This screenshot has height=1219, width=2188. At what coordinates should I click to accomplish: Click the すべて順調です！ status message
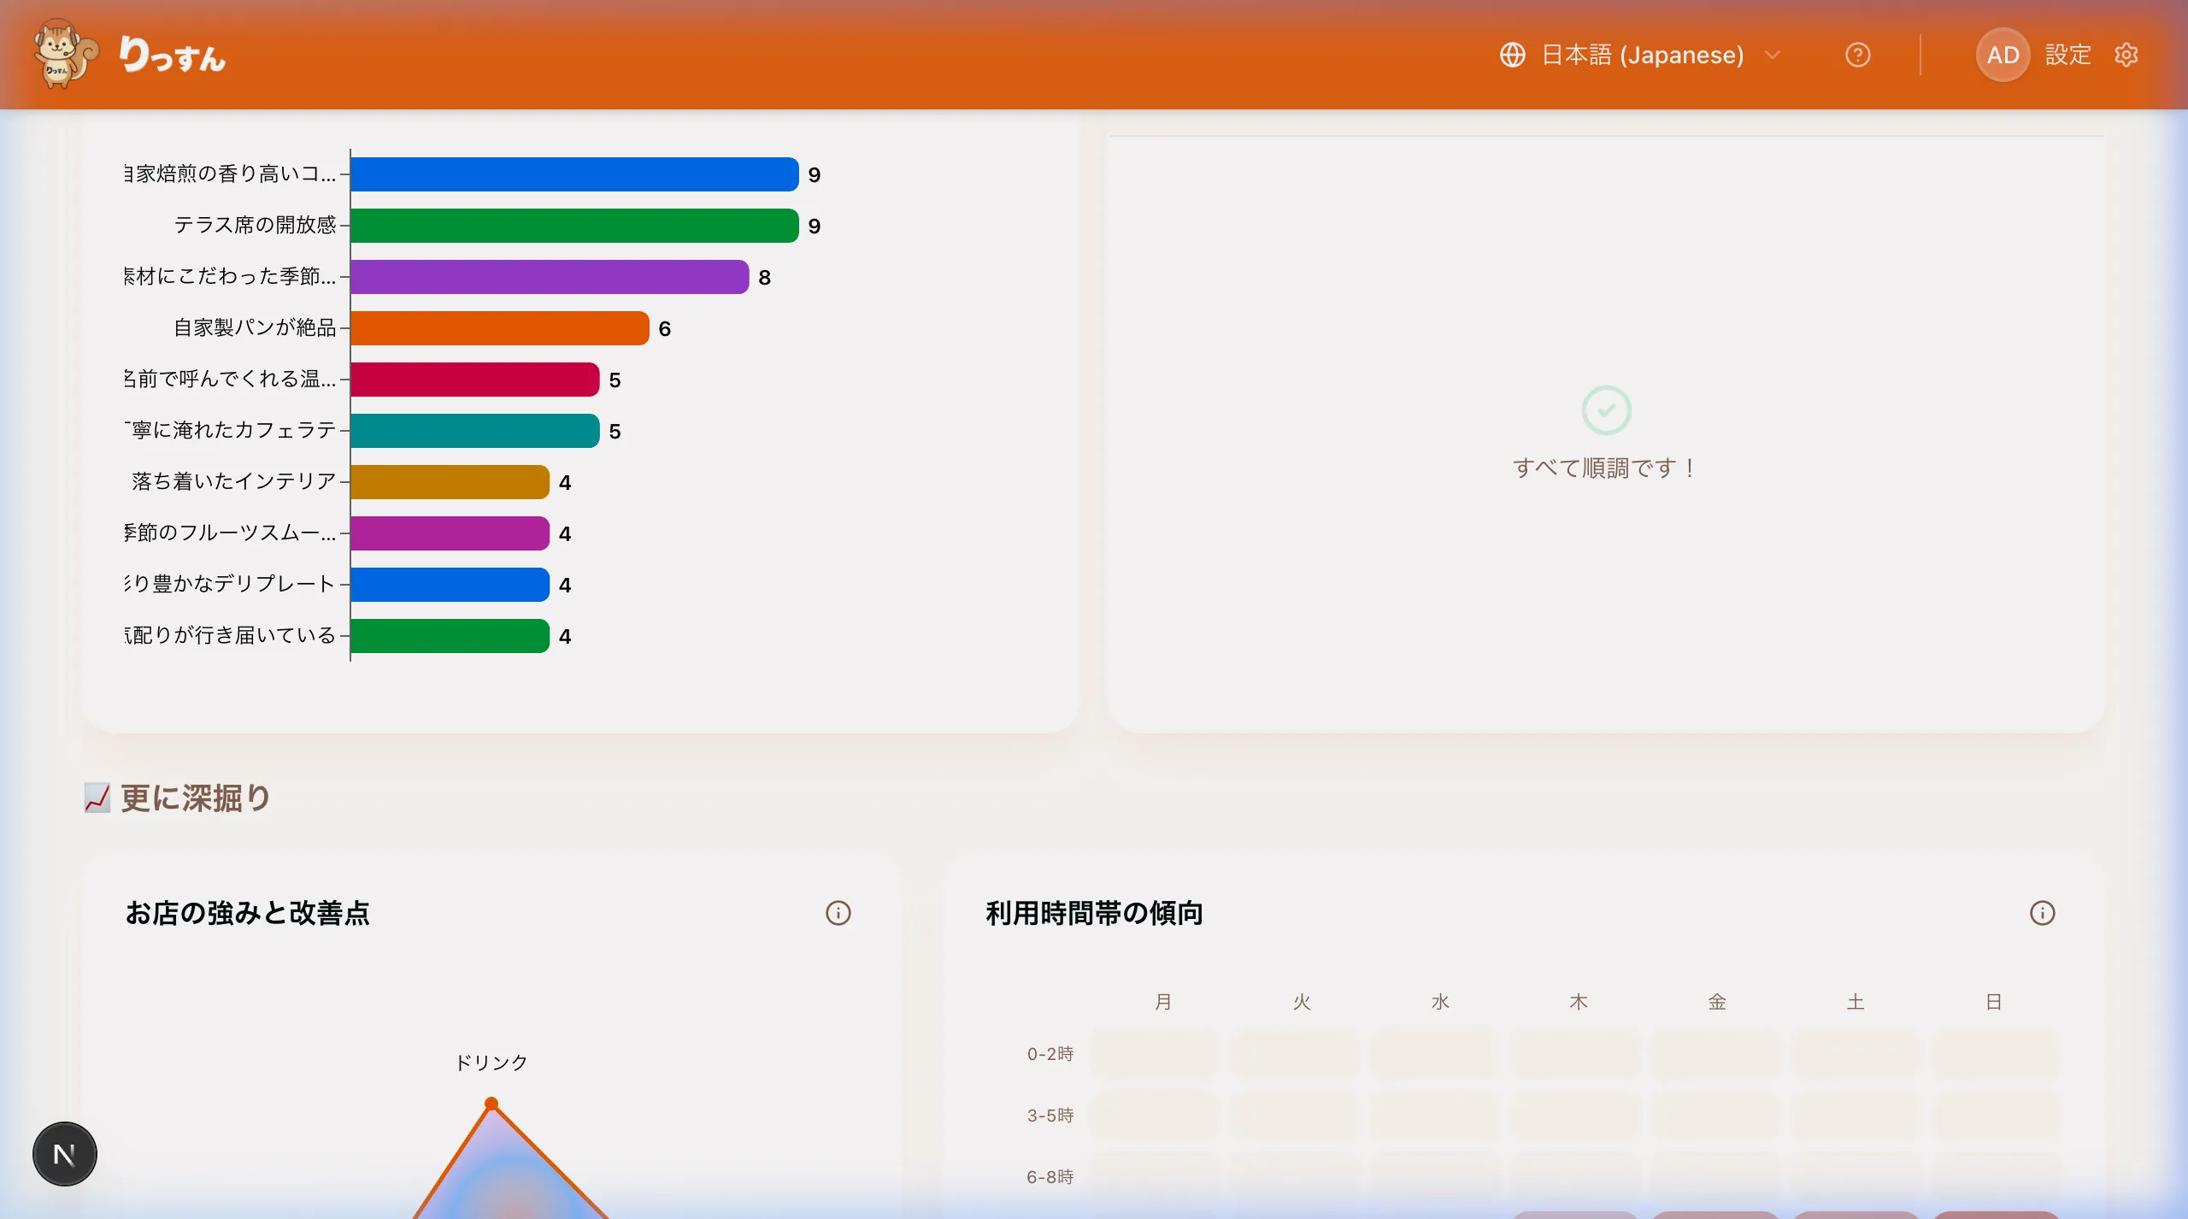point(1606,468)
